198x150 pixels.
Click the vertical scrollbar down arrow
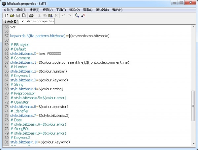coord(194,143)
